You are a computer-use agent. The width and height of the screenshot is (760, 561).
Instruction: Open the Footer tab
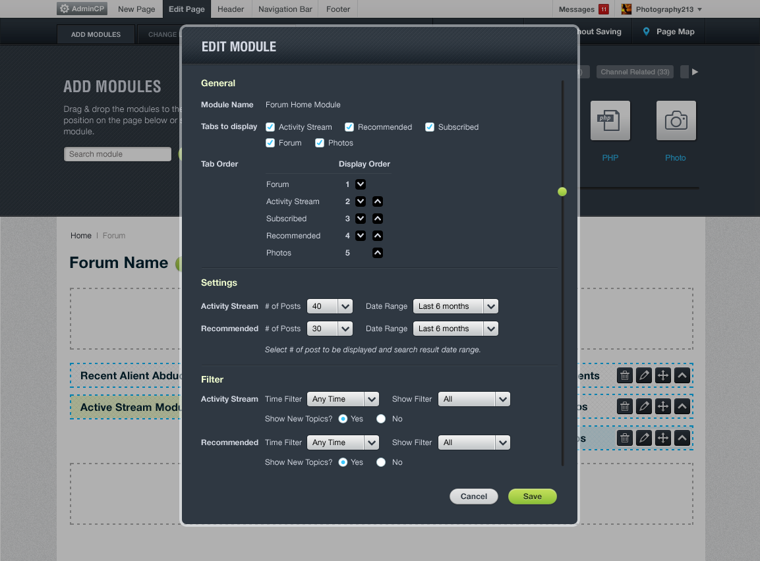tap(338, 9)
